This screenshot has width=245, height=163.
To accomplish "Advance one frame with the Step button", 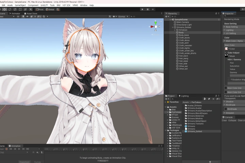I will [x=153, y=10].
